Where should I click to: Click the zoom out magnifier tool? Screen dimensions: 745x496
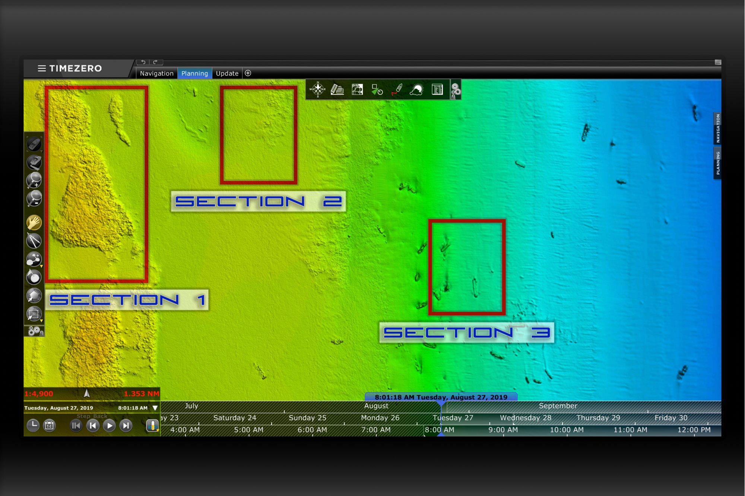pyautogui.click(x=34, y=198)
